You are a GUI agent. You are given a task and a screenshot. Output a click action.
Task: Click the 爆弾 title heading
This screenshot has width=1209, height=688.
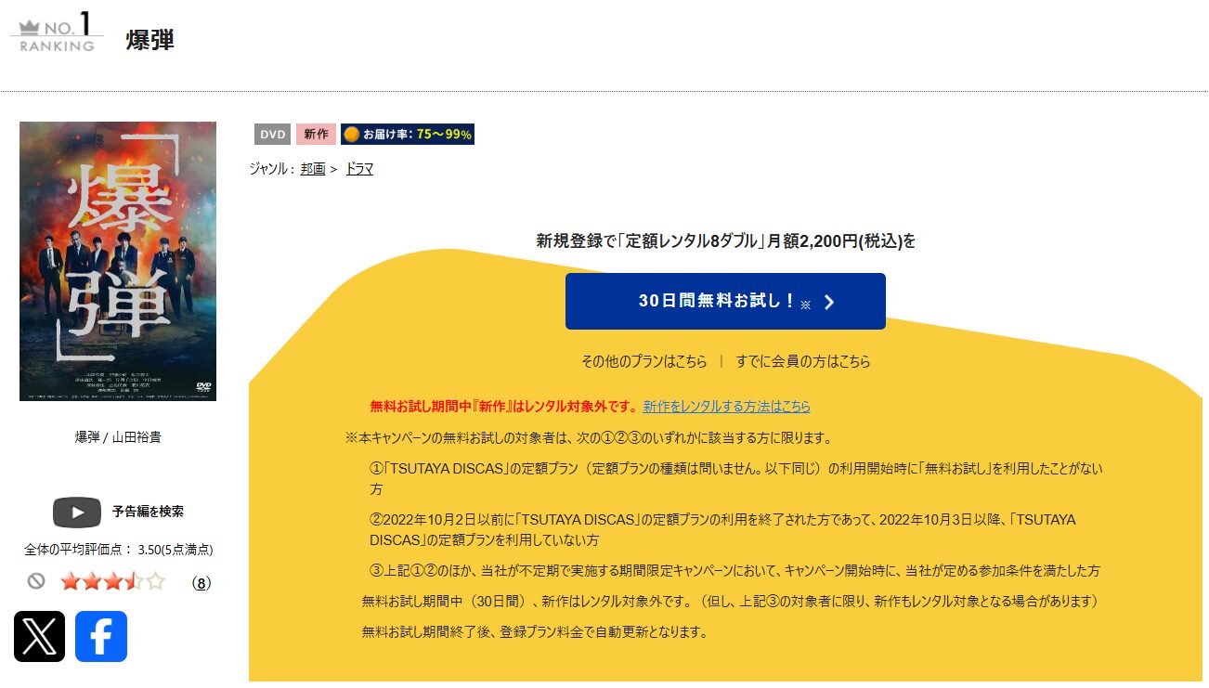pyautogui.click(x=150, y=40)
